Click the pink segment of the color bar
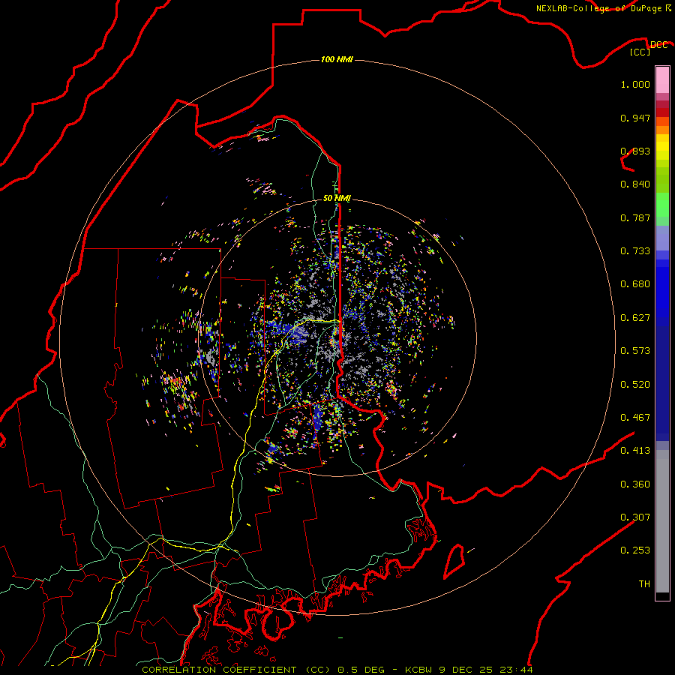 [x=662, y=80]
